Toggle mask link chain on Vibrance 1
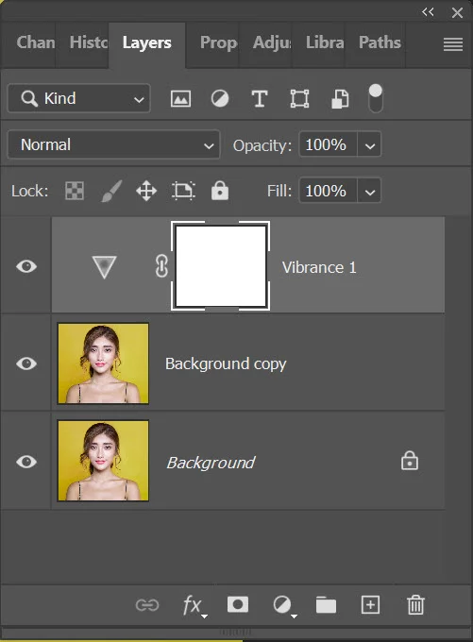Image resolution: width=473 pixels, height=642 pixels. 161,266
